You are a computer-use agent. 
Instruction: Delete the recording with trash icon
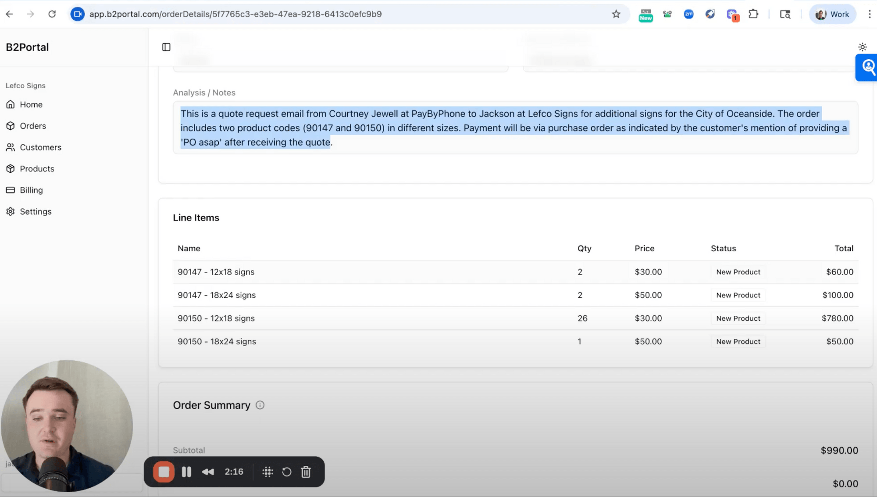point(306,472)
